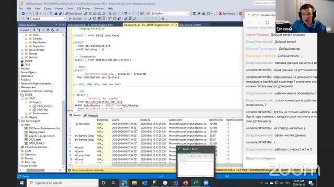334x187 pixels.
Task: Switch to the SQL Source Control tab
Action: click(190, 25)
